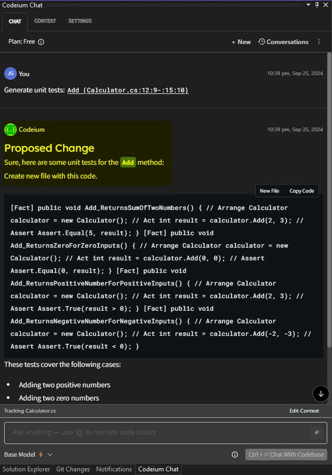Click the chat vertical scrollbar

point(329,200)
